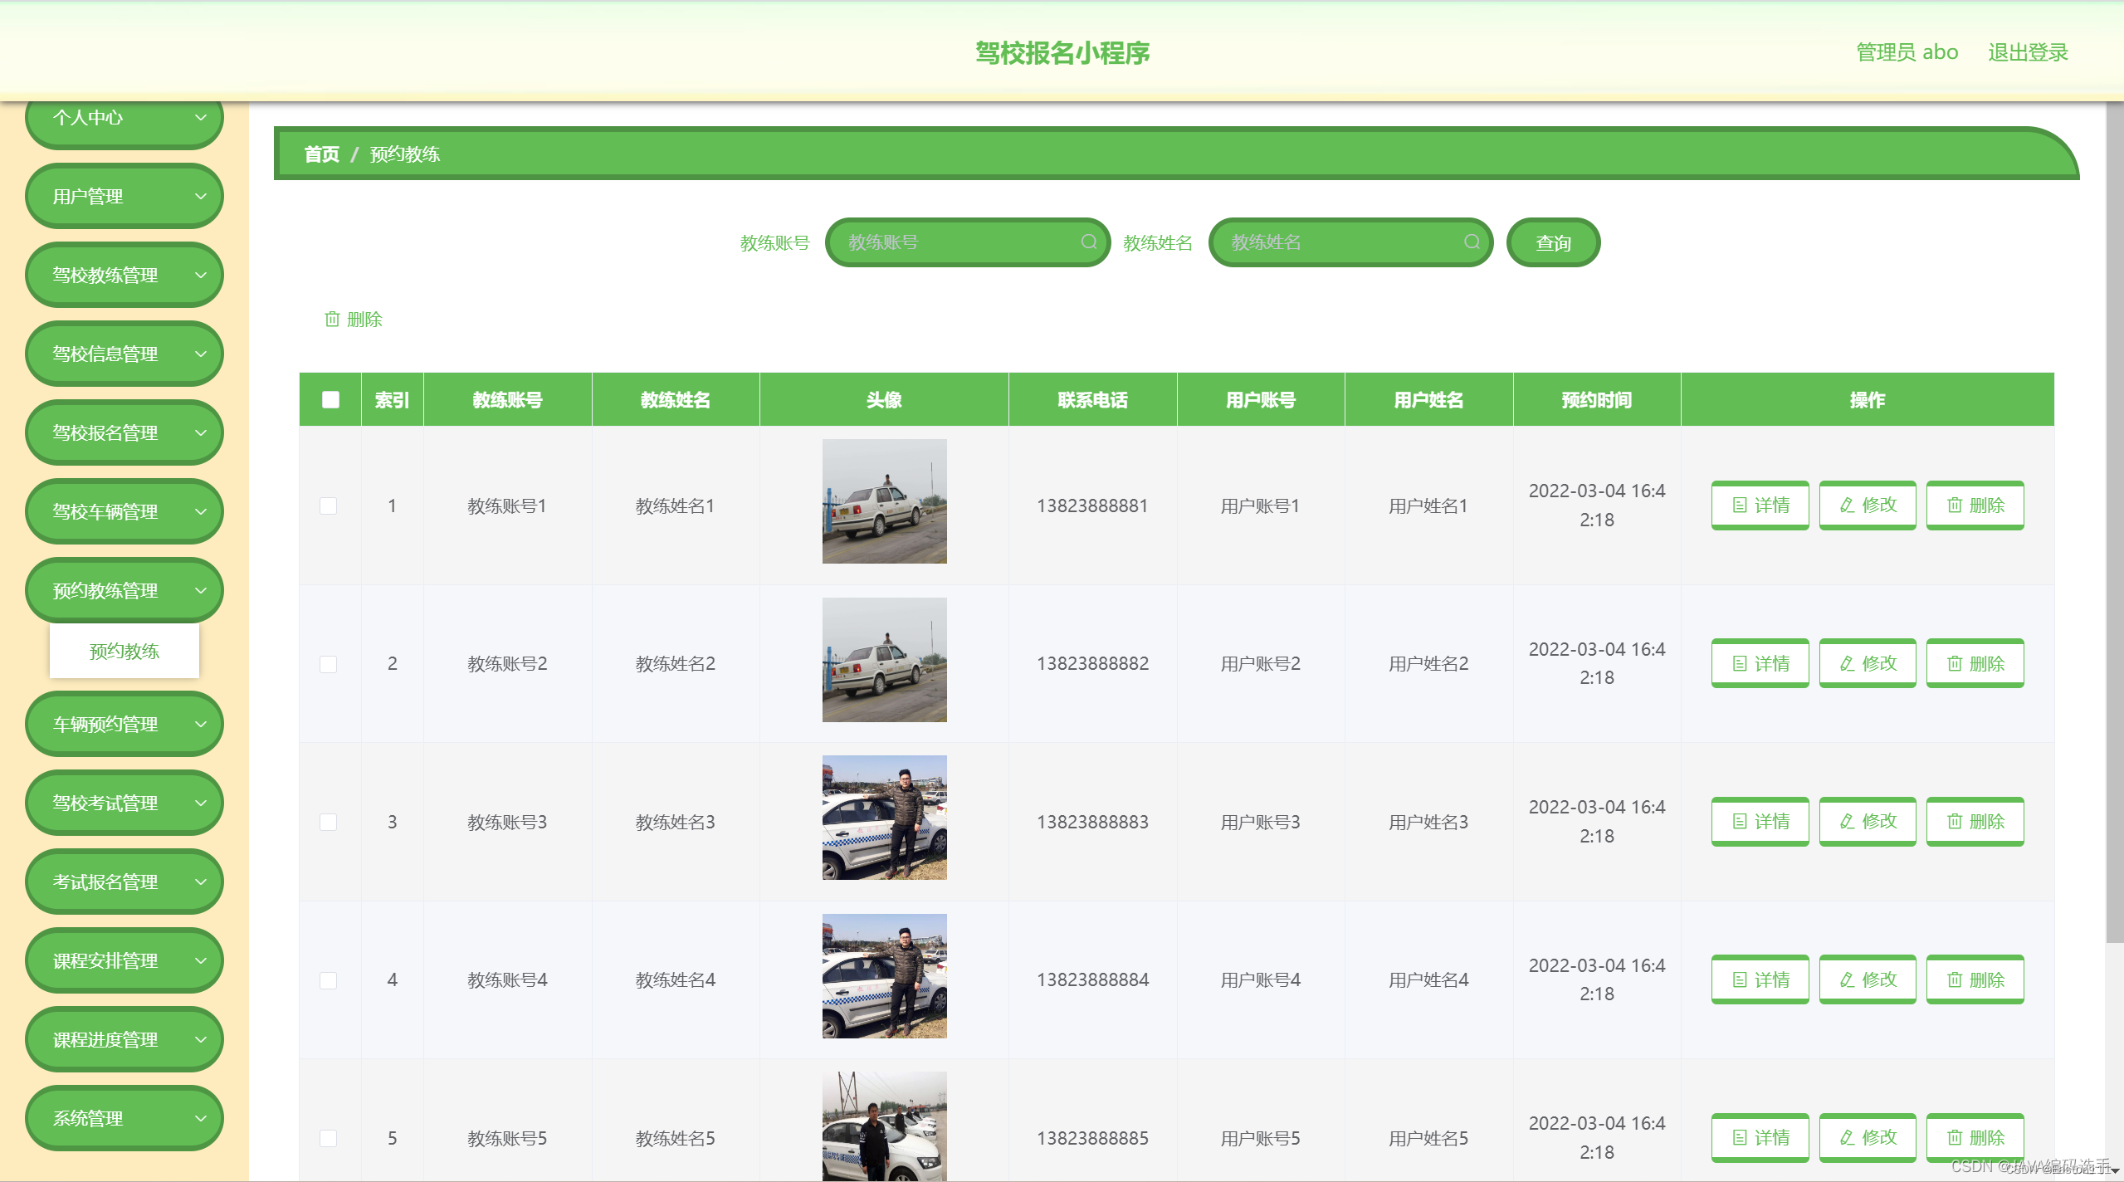
Task: Expand the 个人中心 menu chevron
Action: pos(200,117)
